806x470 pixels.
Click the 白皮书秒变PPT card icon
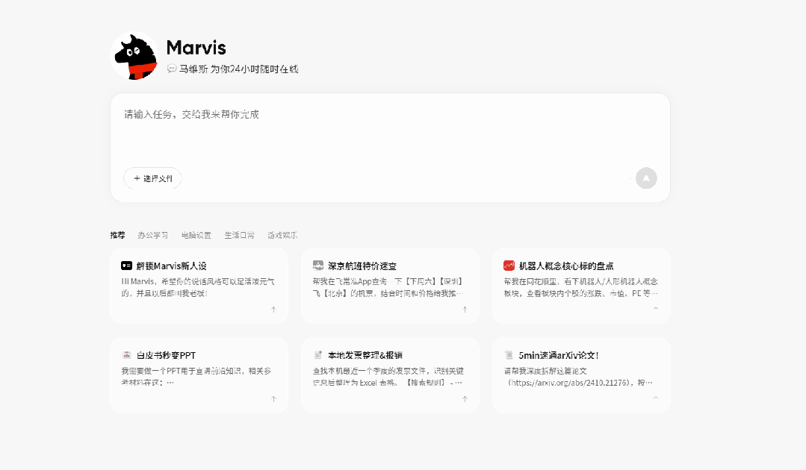tap(126, 355)
